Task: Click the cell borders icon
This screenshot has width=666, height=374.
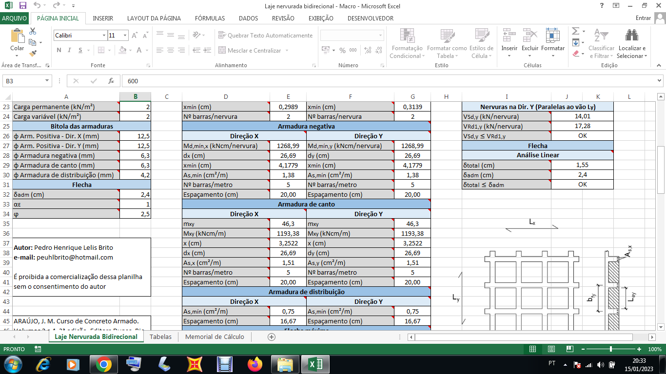Action: (x=101, y=50)
